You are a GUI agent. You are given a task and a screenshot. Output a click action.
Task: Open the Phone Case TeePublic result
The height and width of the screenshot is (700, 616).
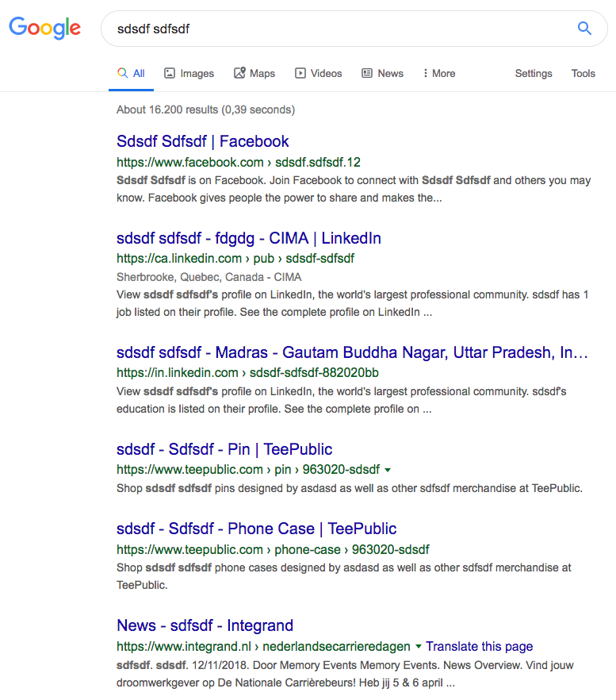[x=257, y=529]
